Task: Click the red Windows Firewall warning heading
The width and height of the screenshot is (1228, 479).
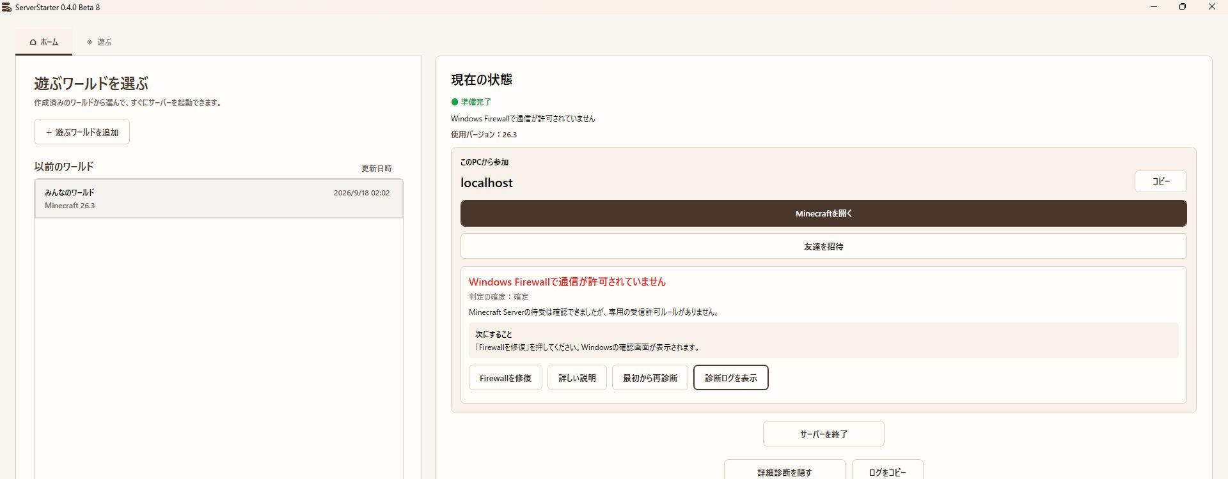Action: point(567,282)
